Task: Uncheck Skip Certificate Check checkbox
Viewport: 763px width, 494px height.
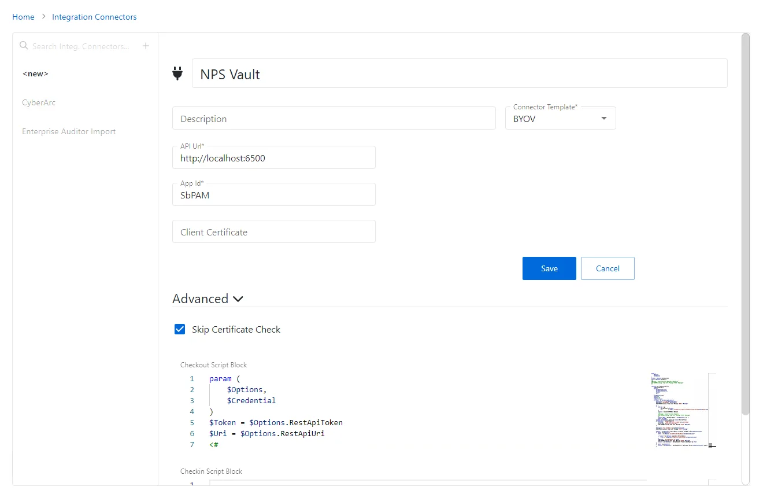Action: 180,329
